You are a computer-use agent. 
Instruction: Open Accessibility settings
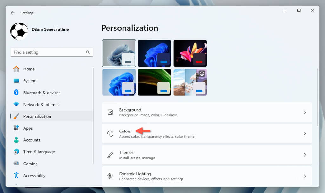pos(52,176)
